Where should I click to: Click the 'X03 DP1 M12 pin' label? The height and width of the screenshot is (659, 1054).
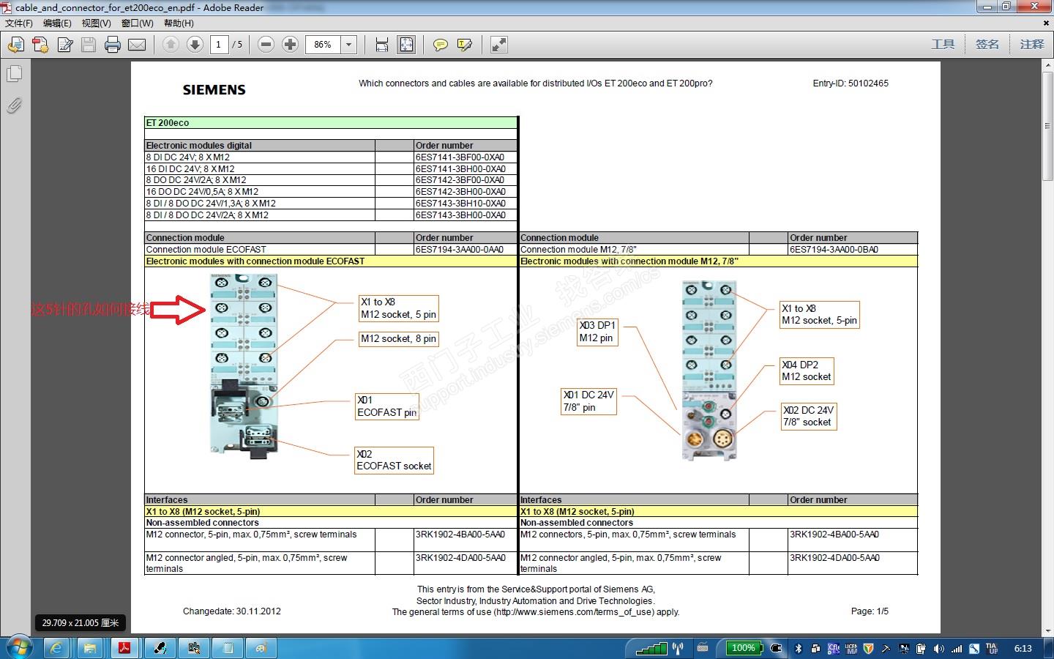[x=597, y=332]
